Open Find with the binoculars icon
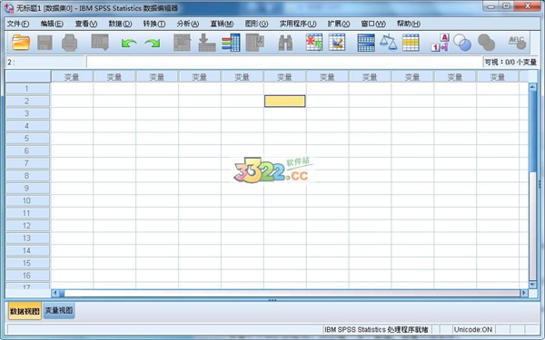The image size is (545, 340). pos(285,43)
